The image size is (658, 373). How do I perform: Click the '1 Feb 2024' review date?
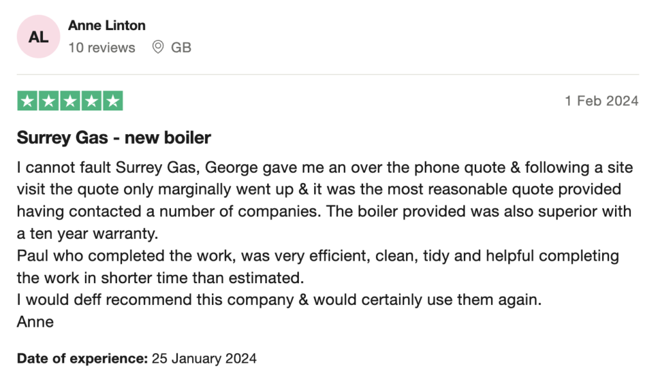click(601, 101)
